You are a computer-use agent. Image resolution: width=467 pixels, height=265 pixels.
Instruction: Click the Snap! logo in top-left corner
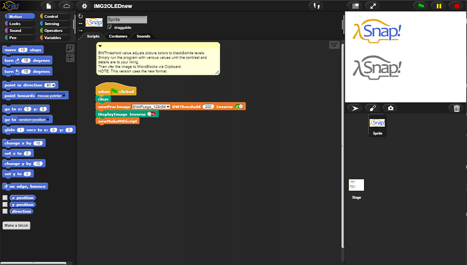coord(11,6)
